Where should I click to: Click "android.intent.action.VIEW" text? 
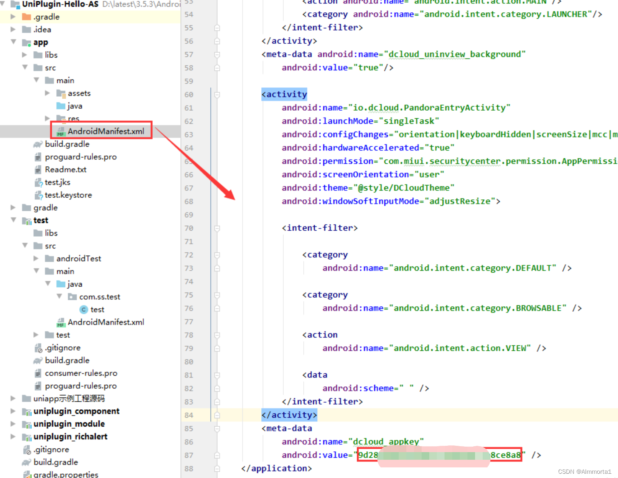pos(460,348)
